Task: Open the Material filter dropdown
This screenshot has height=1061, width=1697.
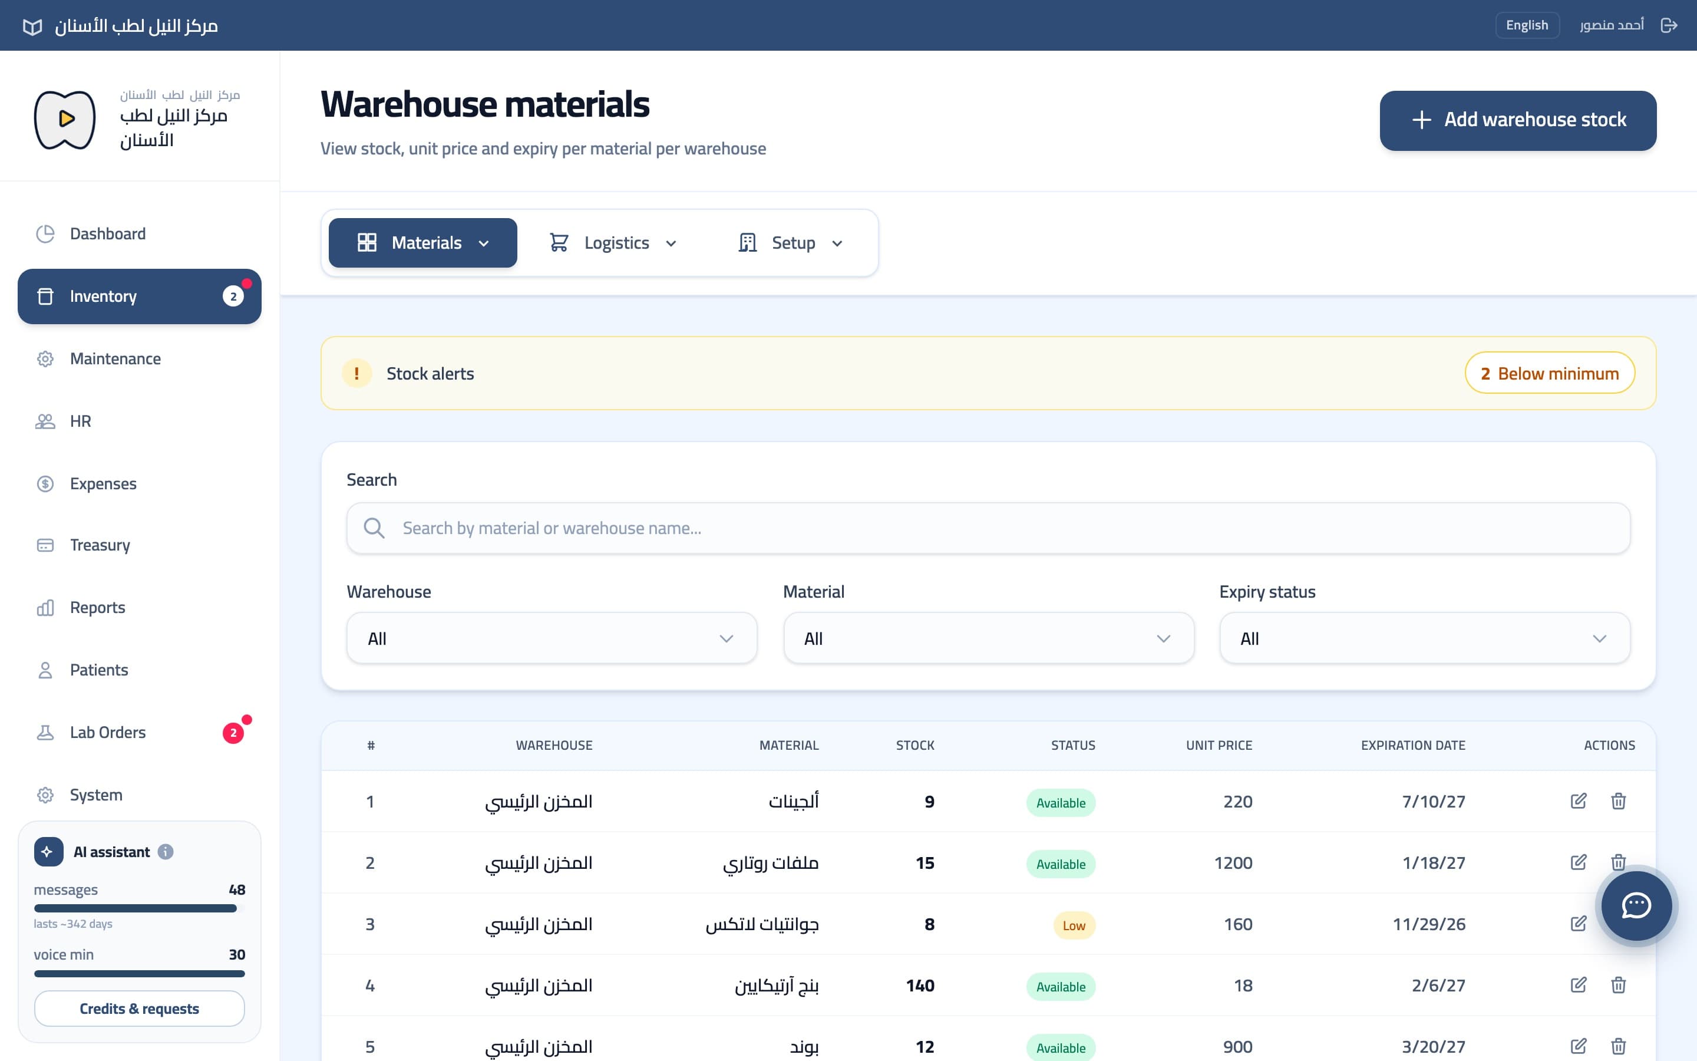Action: pyautogui.click(x=988, y=638)
